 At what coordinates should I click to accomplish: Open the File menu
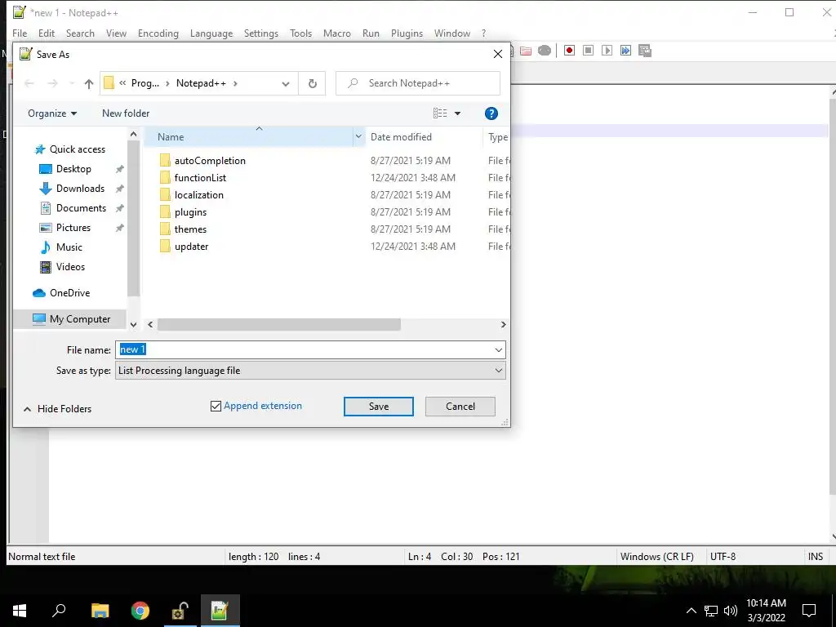20,33
